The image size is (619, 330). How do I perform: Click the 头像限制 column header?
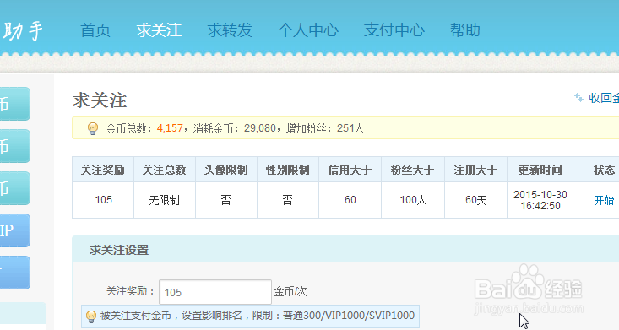coord(225,170)
